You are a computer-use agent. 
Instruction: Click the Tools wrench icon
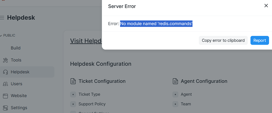coord(6,60)
